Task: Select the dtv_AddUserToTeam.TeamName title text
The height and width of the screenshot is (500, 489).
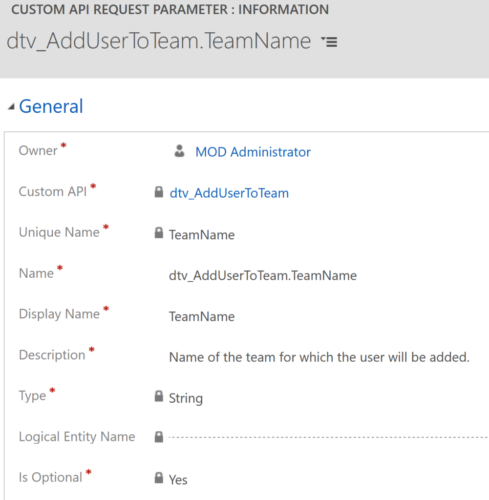Action: (158, 42)
